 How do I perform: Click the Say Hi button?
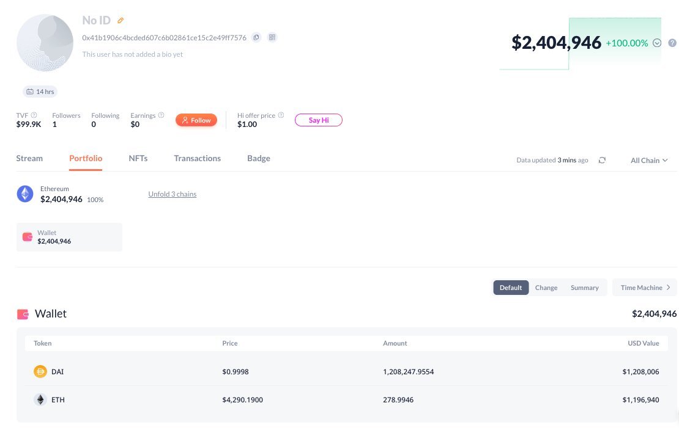[318, 120]
